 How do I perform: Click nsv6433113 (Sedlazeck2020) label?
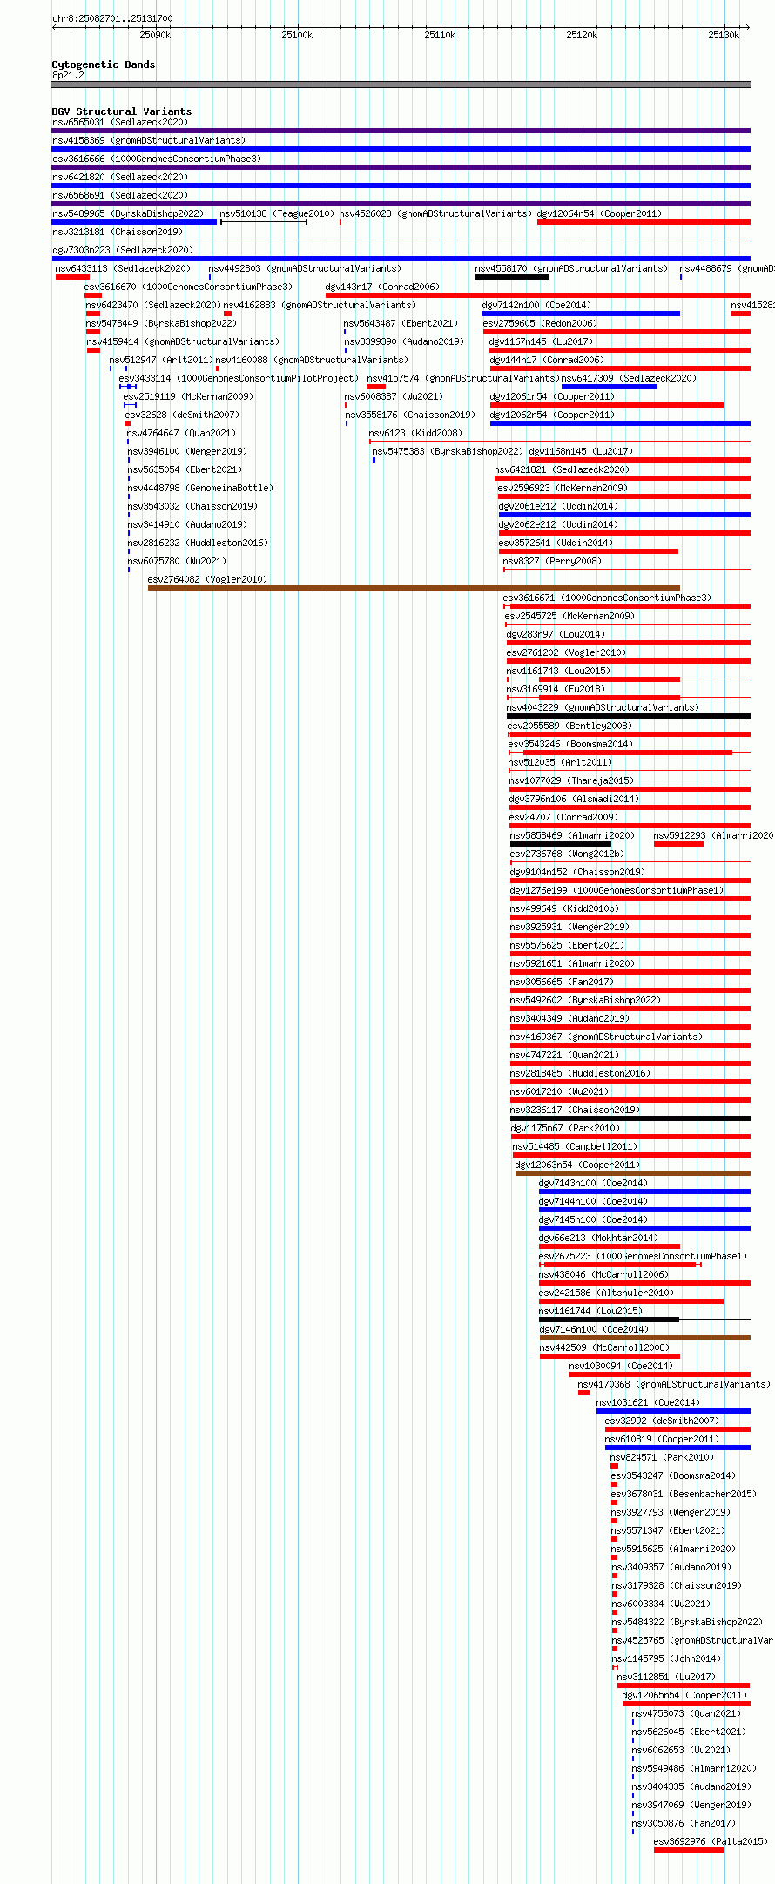tap(123, 268)
